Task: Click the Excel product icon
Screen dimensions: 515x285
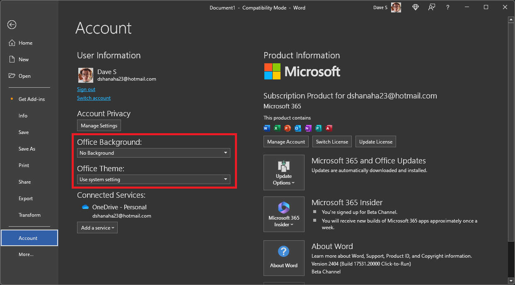Action: pos(277,128)
